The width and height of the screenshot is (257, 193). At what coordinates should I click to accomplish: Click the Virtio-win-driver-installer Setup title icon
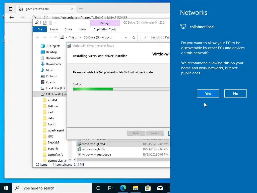(69, 46)
